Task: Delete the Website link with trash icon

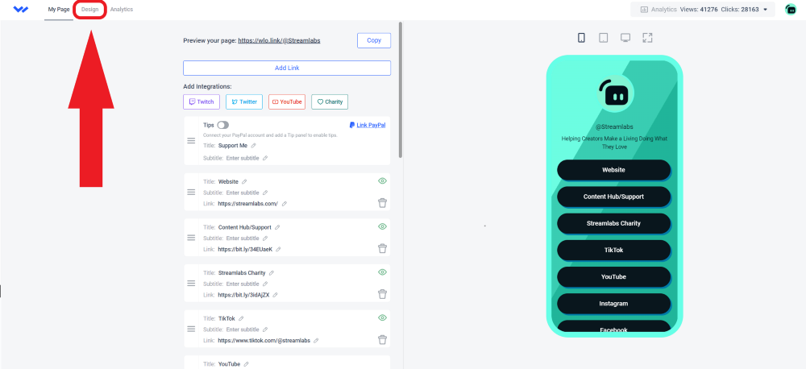Action: click(x=382, y=203)
